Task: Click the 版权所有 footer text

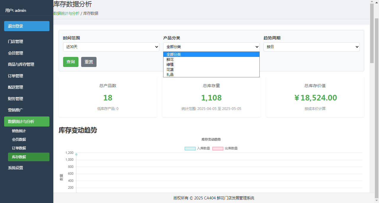Action: pos(214,198)
